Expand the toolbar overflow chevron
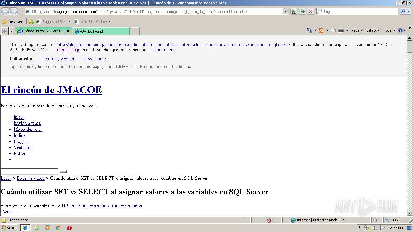 pyautogui.click(x=410, y=29)
